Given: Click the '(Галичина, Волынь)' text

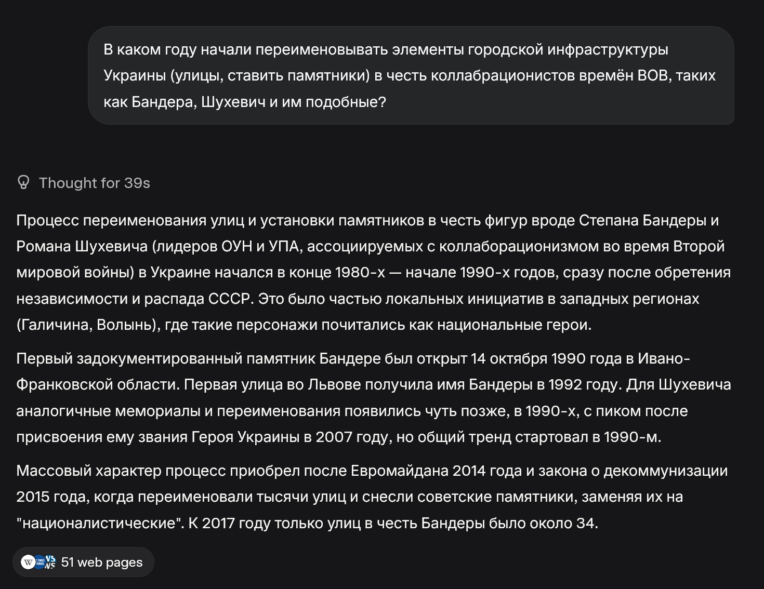Looking at the screenshot, I should click(x=87, y=325).
